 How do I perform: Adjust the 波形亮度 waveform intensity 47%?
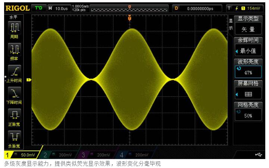pos(248,69)
